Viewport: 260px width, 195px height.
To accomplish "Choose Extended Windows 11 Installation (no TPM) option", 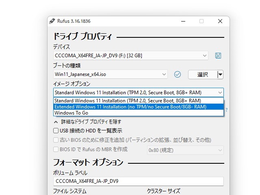I will click(139, 107).
